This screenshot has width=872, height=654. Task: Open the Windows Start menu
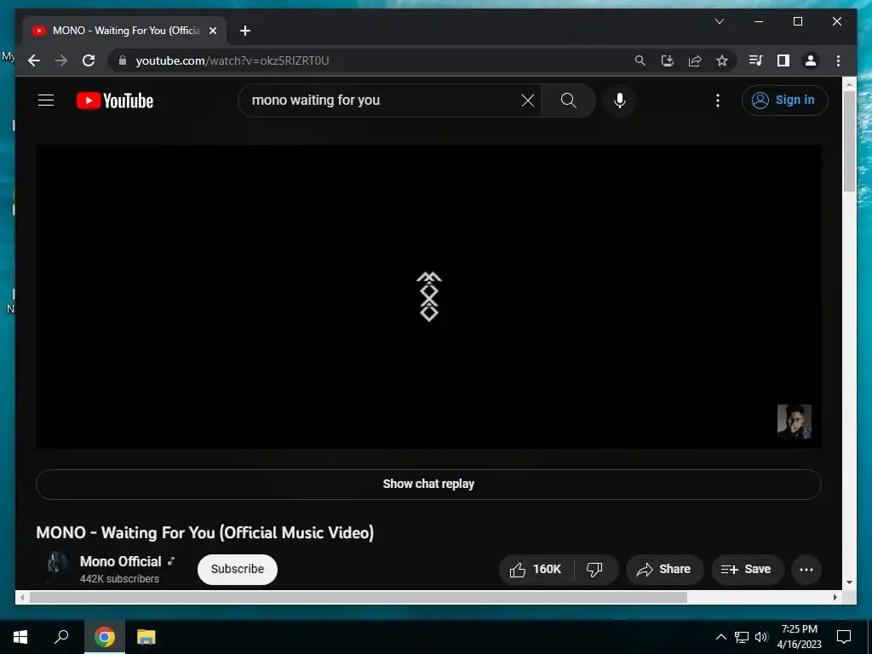pyautogui.click(x=20, y=637)
